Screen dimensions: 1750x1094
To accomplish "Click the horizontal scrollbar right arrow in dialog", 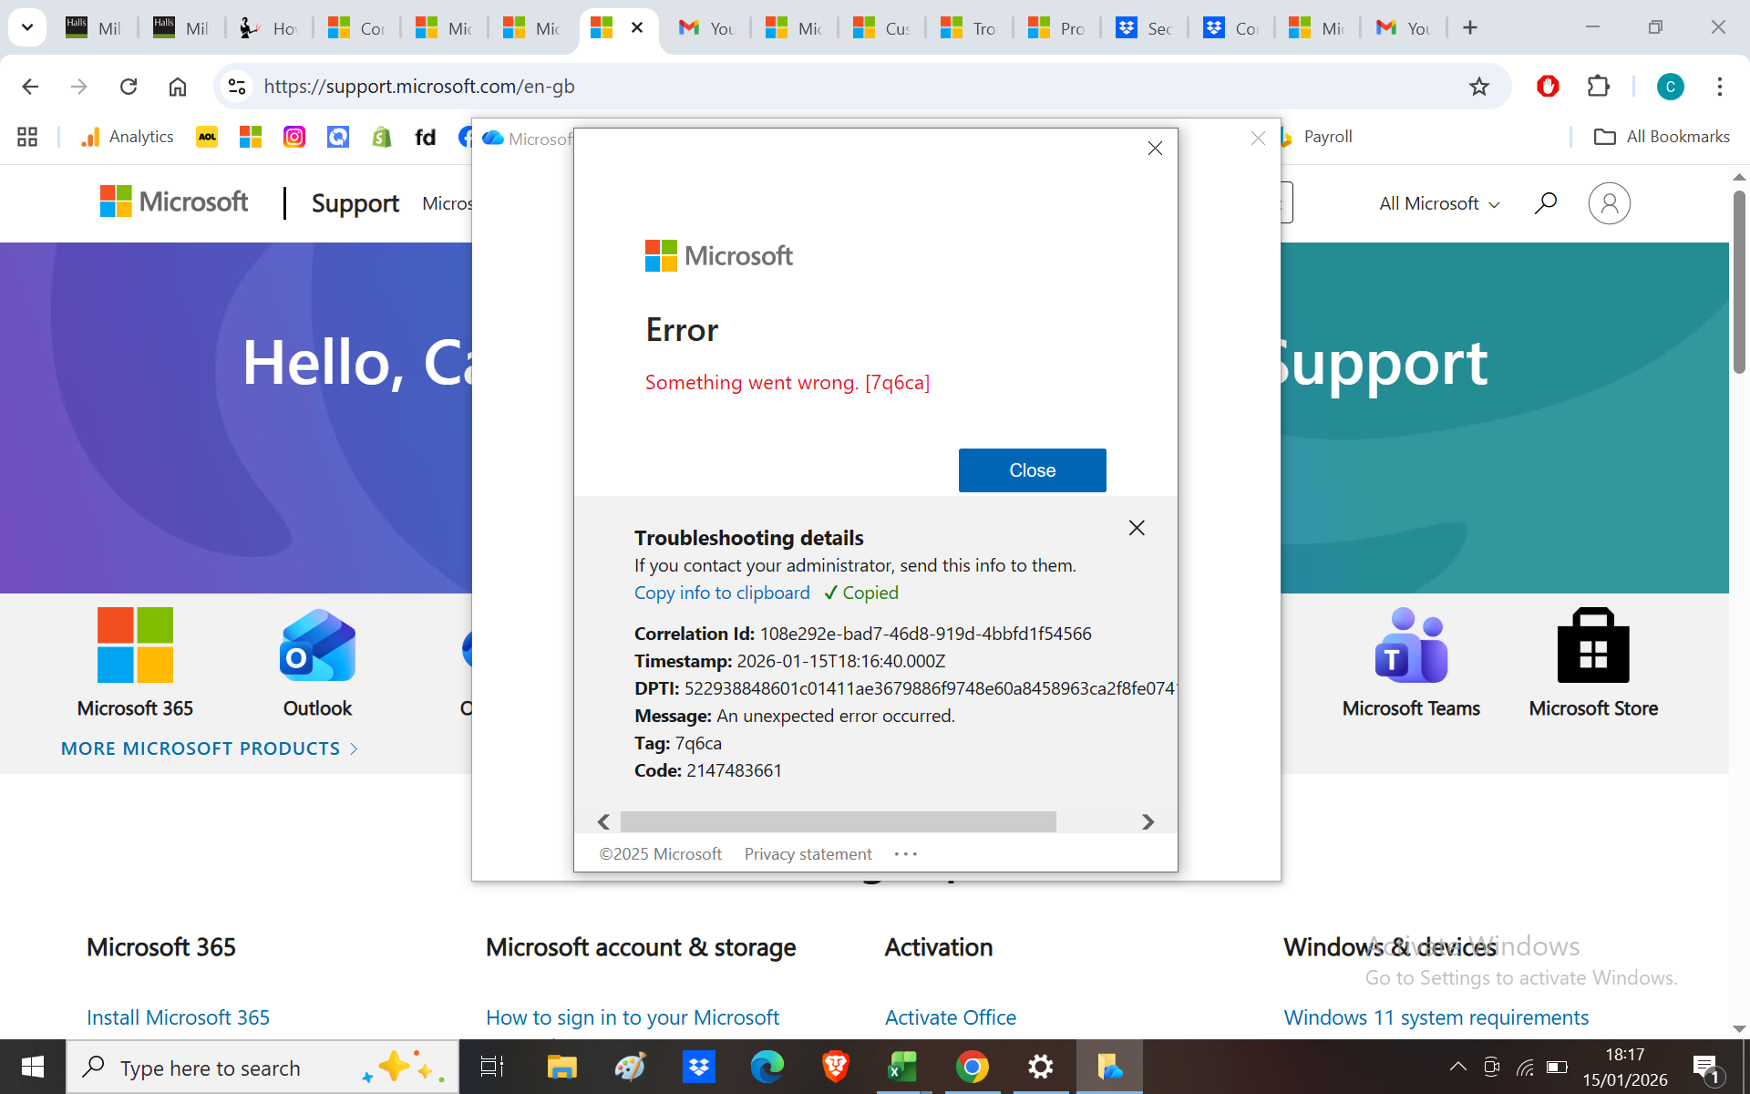I will click(1148, 822).
